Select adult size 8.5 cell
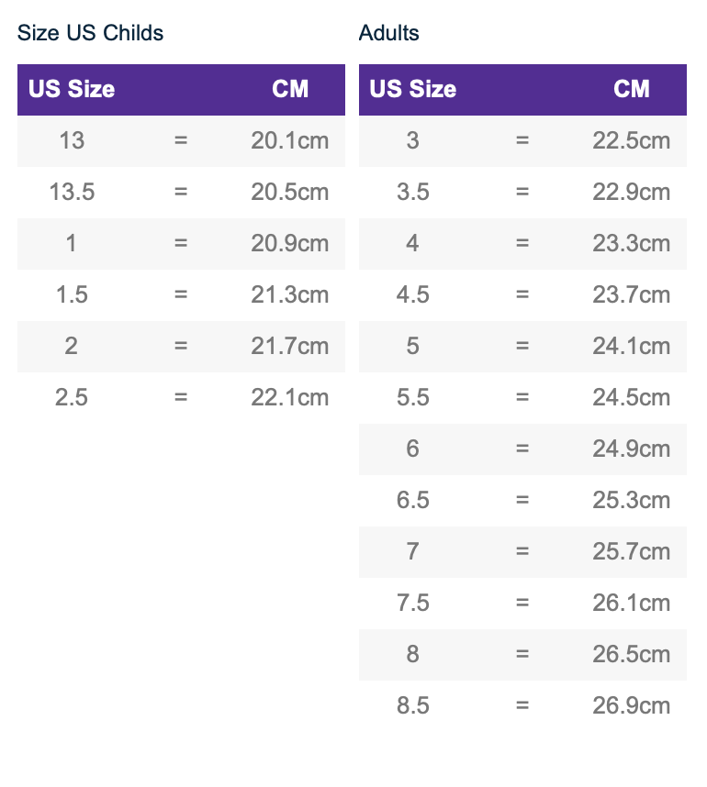The image size is (707, 787). click(x=413, y=705)
